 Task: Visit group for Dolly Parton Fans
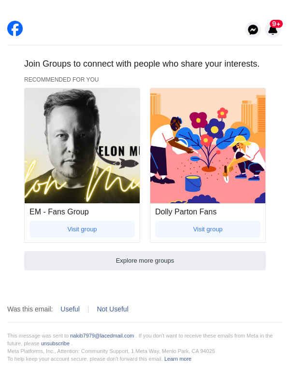tap(208, 229)
